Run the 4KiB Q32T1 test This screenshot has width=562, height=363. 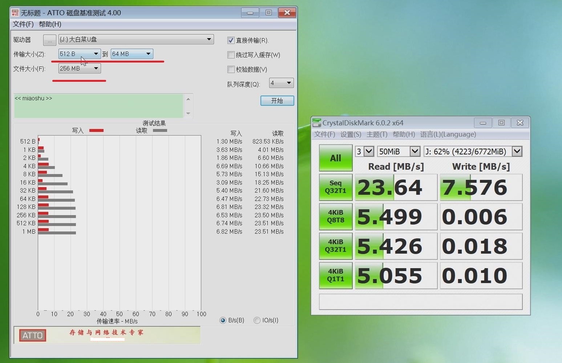[x=336, y=246]
